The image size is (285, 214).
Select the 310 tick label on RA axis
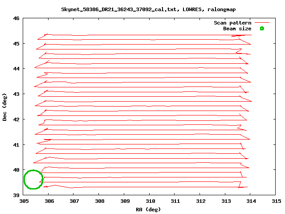149,202
